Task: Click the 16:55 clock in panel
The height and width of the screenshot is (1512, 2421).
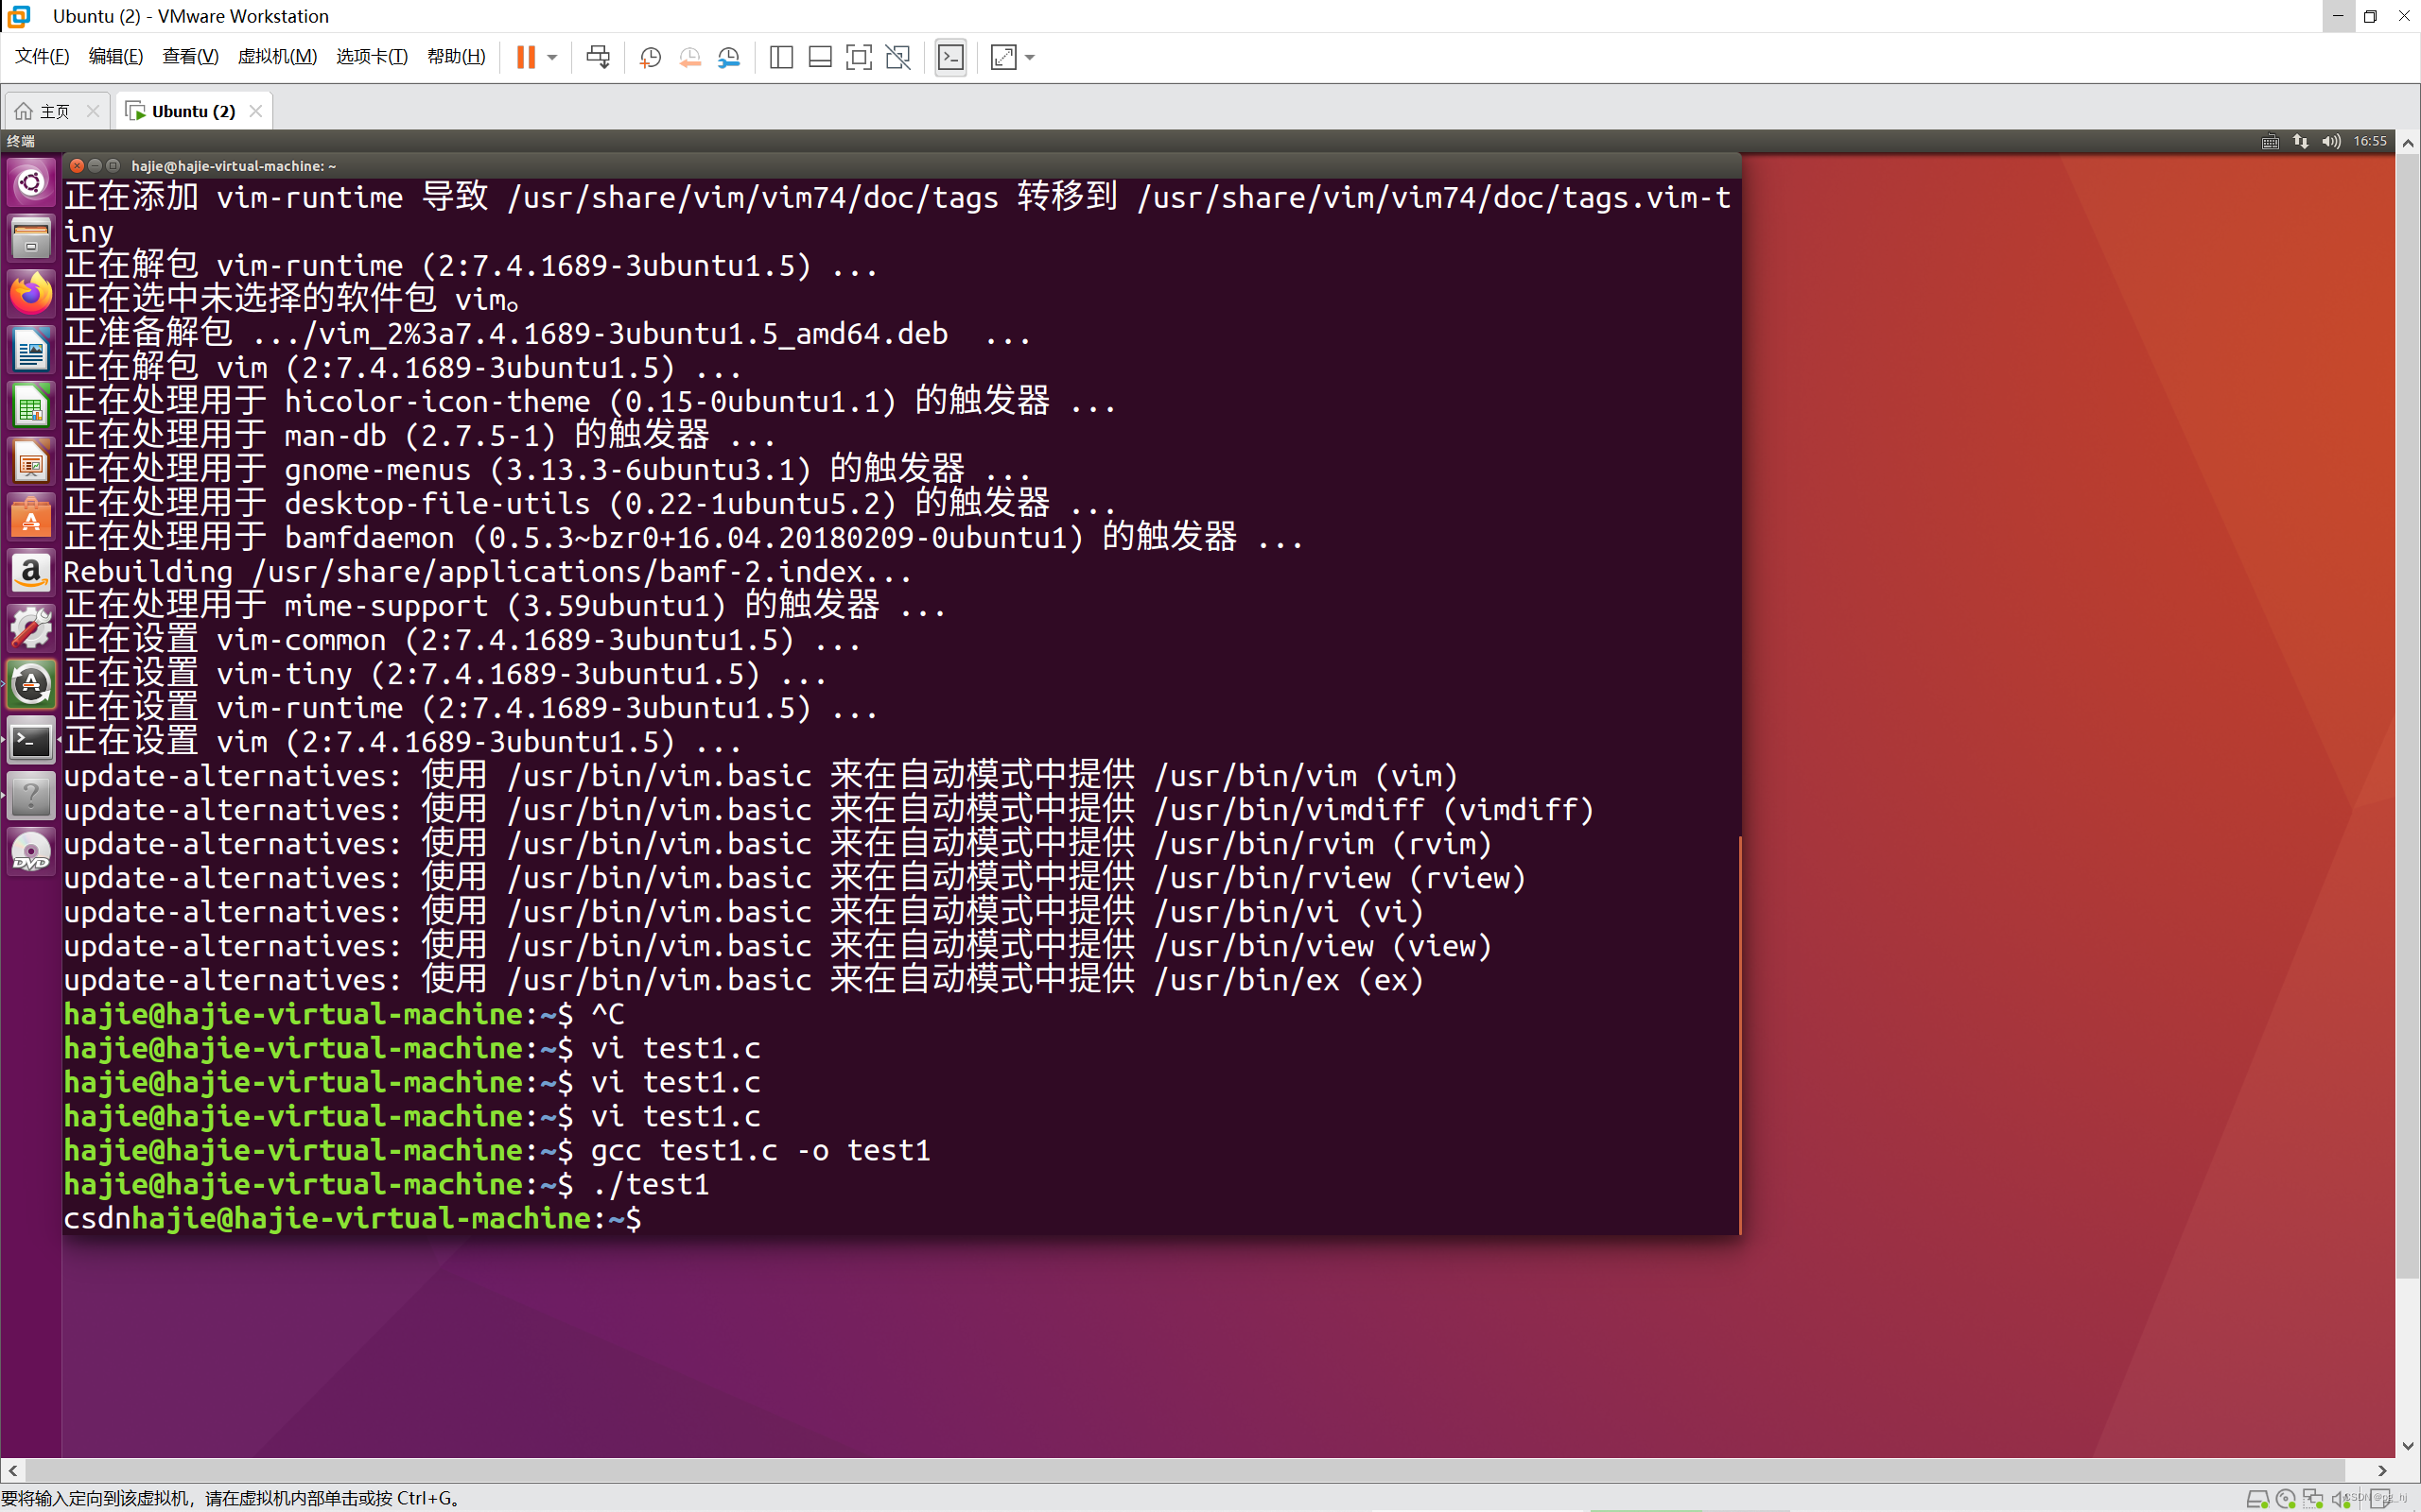Action: [x=2370, y=142]
